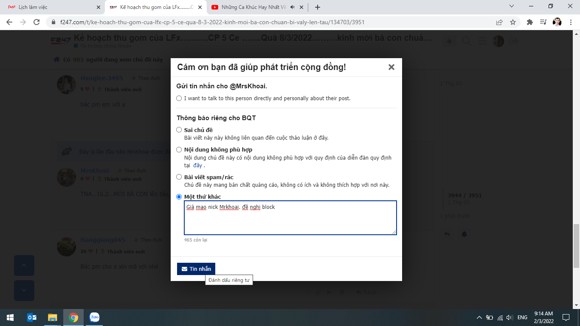Open the Windows Start menu
Viewport: 580px width, 326px height.
point(10,317)
